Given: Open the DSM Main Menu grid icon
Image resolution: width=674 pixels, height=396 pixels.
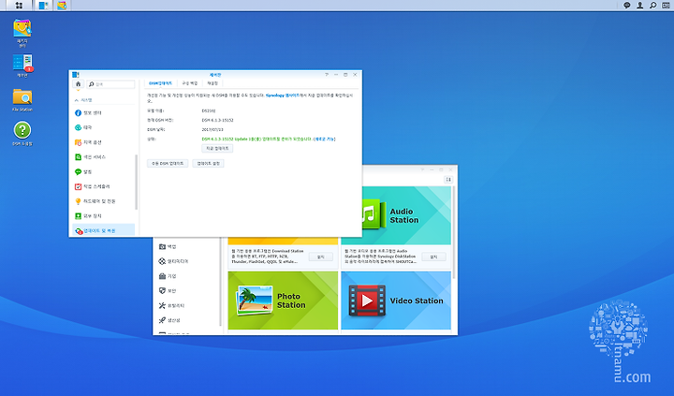Looking at the screenshot, I should pyautogui.click(x=19, y=6).
